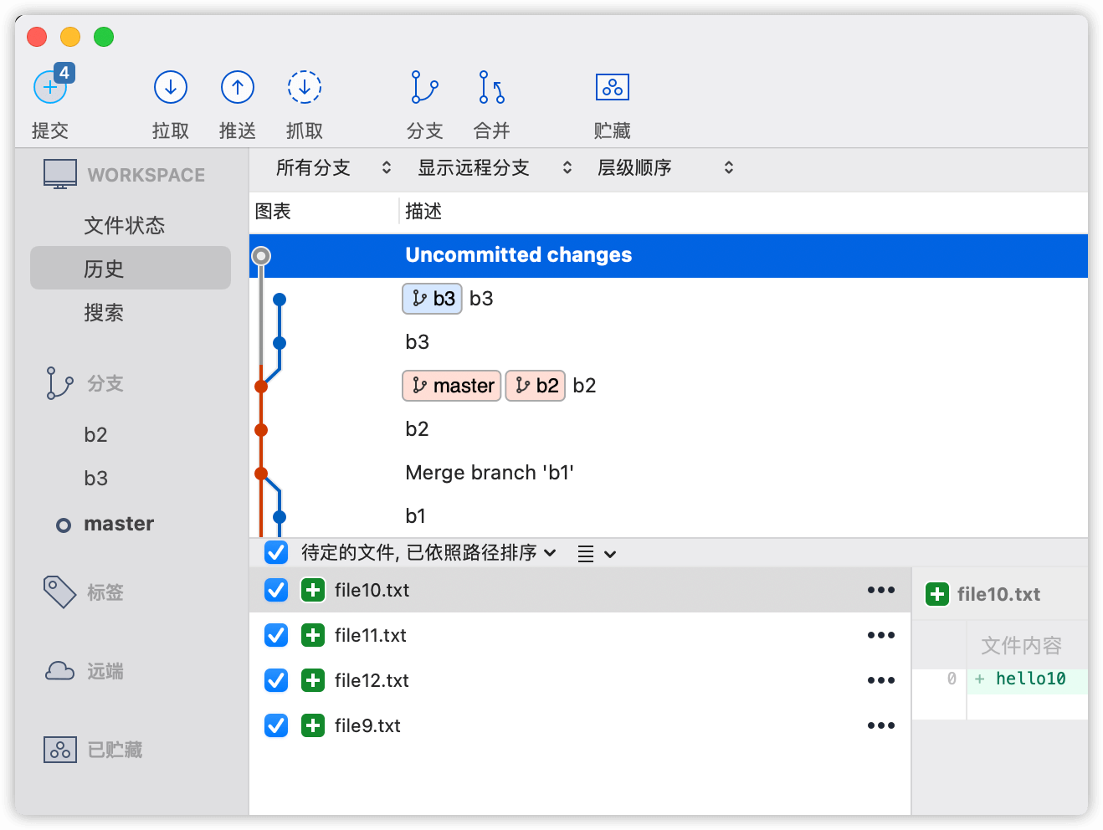
Task: Select 历史 in the sidebar
Action: click(x=131, y=268)
